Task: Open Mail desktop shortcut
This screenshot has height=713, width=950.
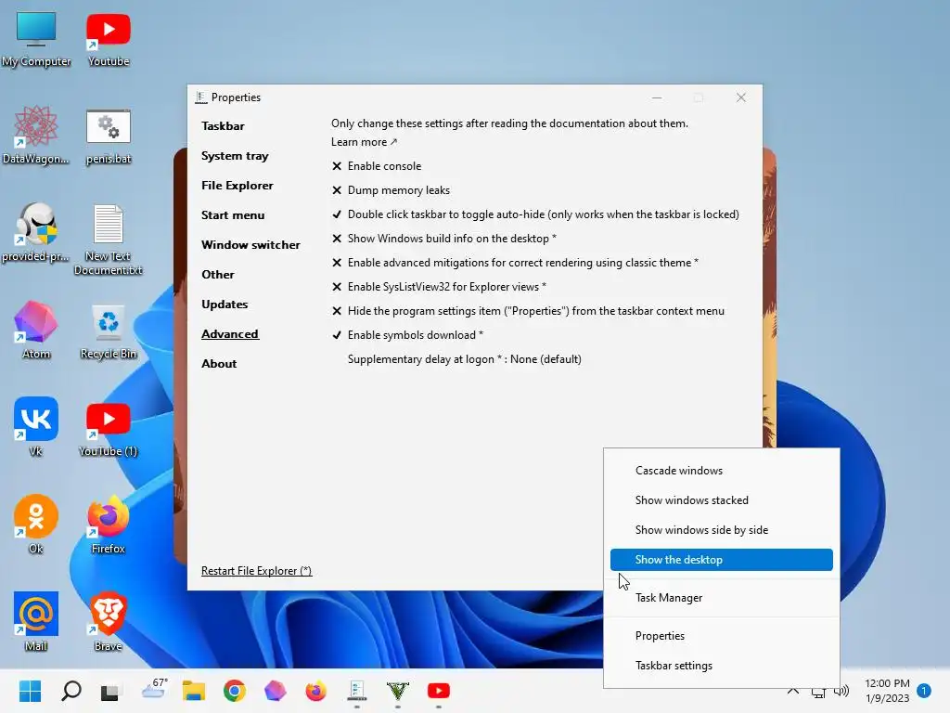Action: coord(36,621)
